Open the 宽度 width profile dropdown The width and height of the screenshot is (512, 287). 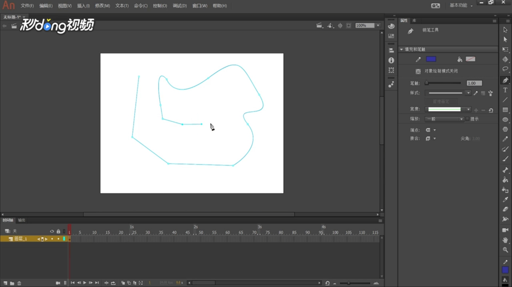click(x=468, y=109)
